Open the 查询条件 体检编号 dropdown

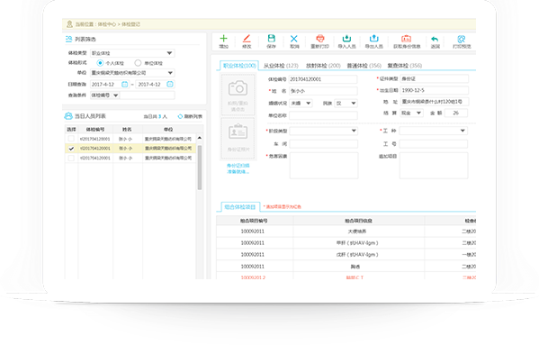pos(104,95)
